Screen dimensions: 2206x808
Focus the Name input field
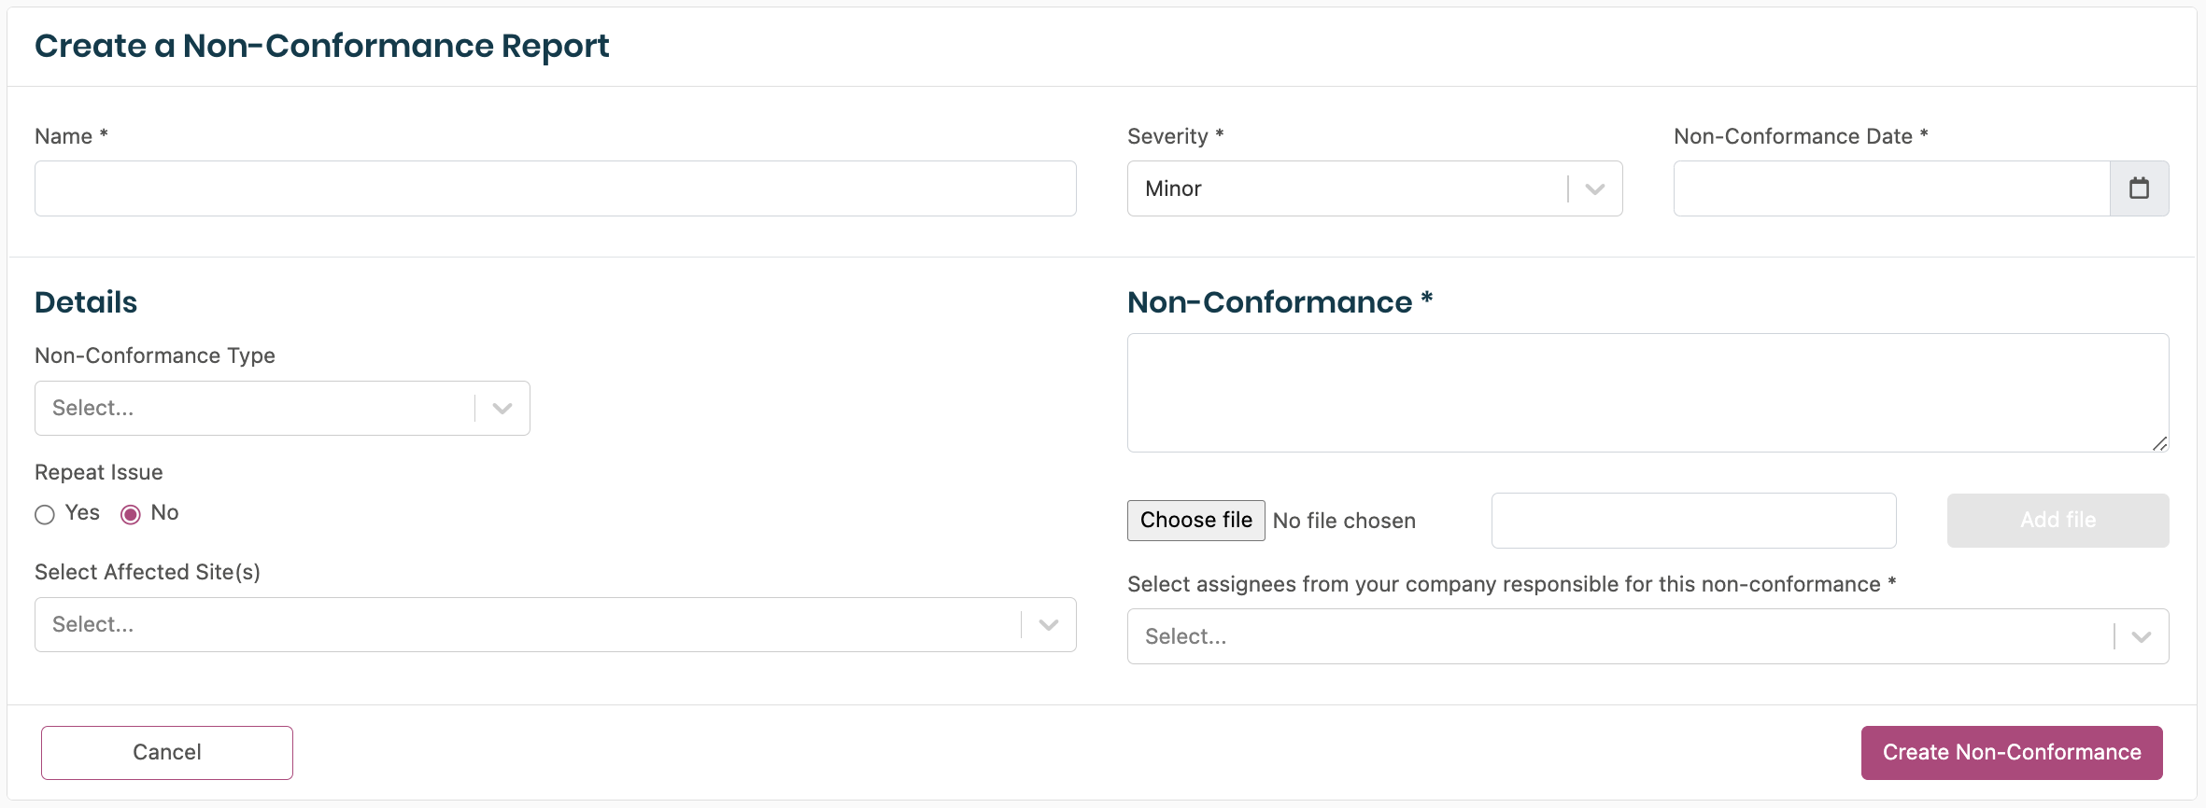click(x=555, y=188)
